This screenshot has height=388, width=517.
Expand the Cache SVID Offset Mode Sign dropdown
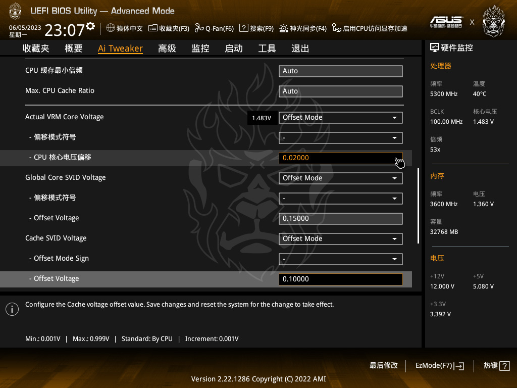click(x=340, y=259)
